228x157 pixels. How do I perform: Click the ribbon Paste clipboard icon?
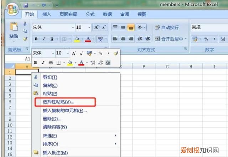(14, 26)
